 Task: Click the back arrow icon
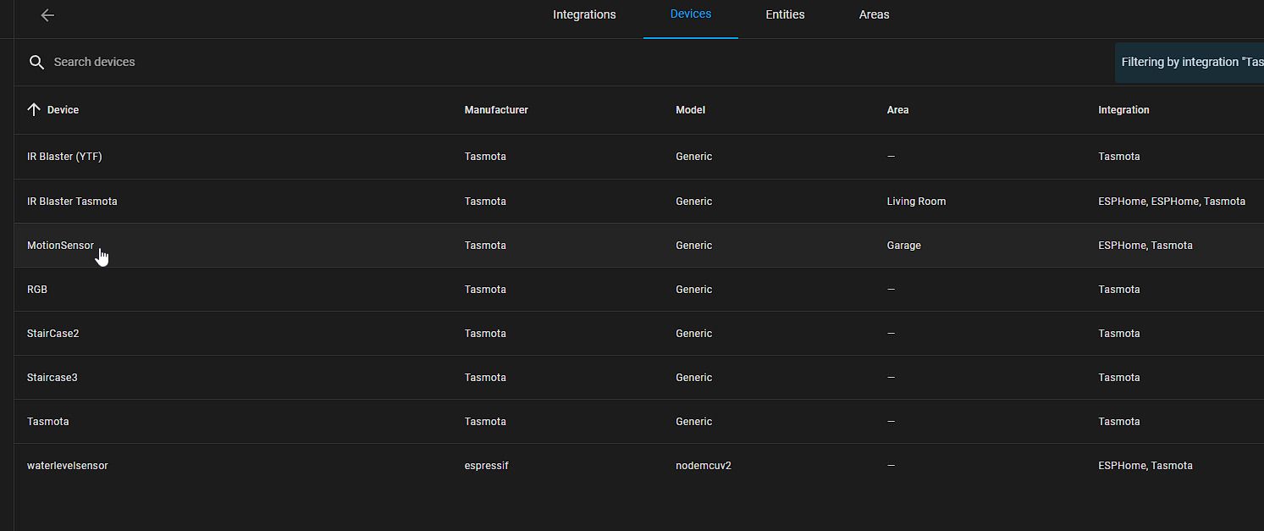click(x=47, y=15)
